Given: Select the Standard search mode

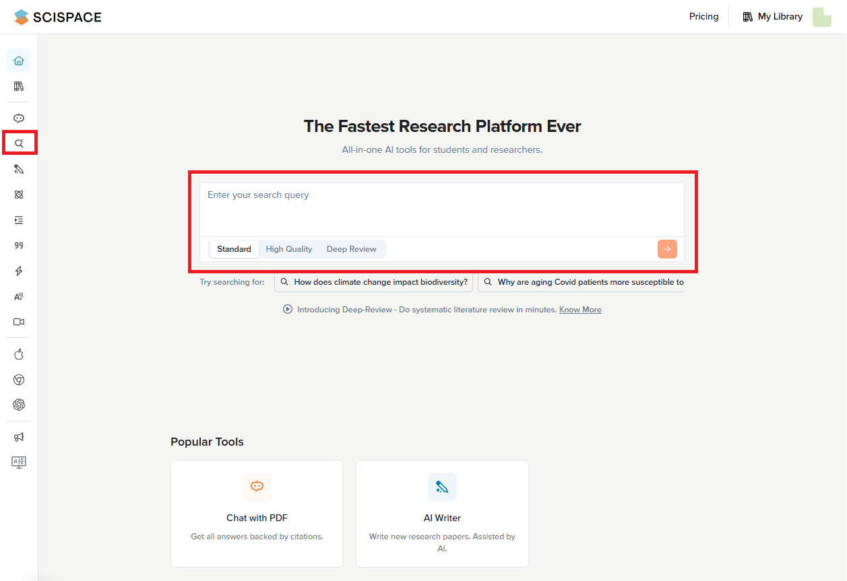Looking at the screenshot, I should click(234, 249).
